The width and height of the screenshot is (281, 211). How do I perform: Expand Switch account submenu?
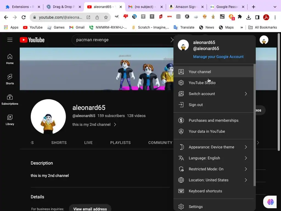pos(213,94)
